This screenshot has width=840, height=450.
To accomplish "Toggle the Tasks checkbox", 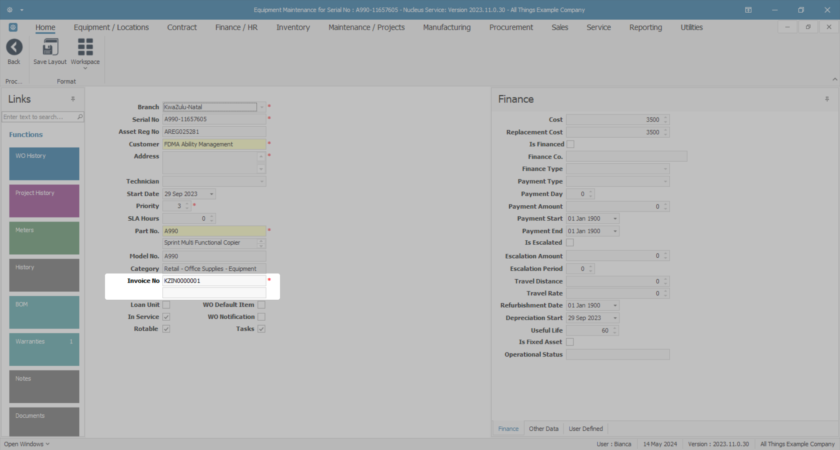I will 261,329.
